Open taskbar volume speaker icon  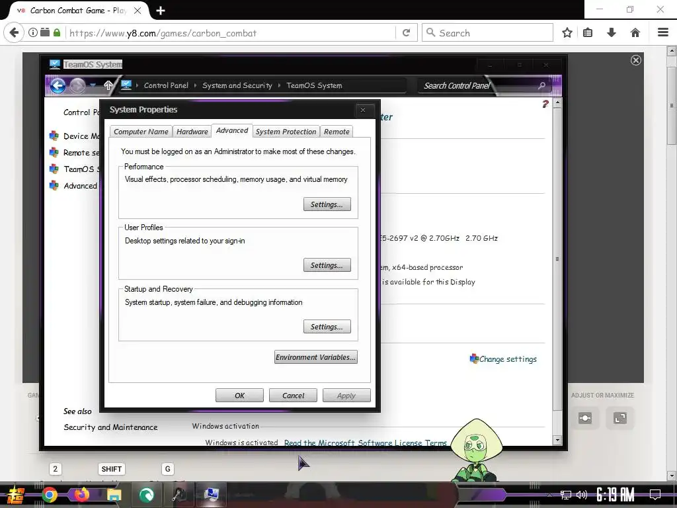tap(582, 495)
